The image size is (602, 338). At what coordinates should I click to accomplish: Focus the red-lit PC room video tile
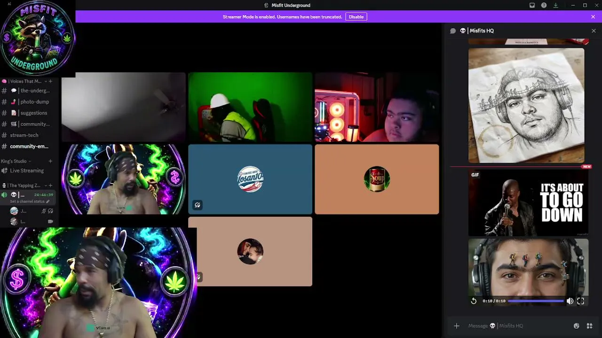pyautogui.click(x=377, y=107)
